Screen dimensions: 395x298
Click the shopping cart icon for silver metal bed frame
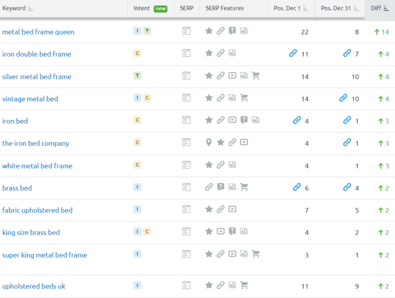[x=255, y=76]
